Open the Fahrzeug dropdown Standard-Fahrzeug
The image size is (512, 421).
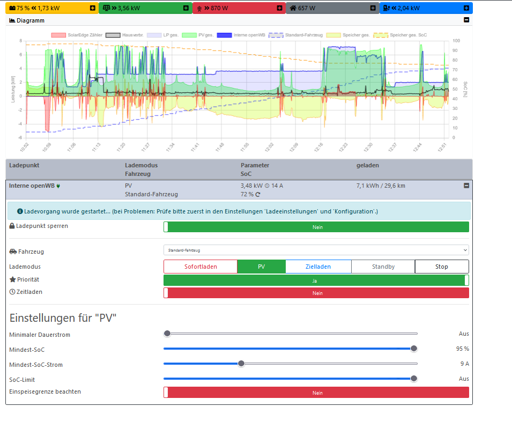(x=316, y=250)
